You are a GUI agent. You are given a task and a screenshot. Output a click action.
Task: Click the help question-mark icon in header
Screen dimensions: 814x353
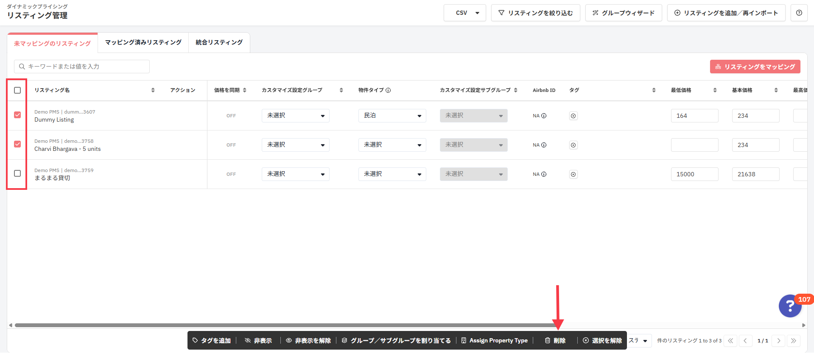click(799, 13)
